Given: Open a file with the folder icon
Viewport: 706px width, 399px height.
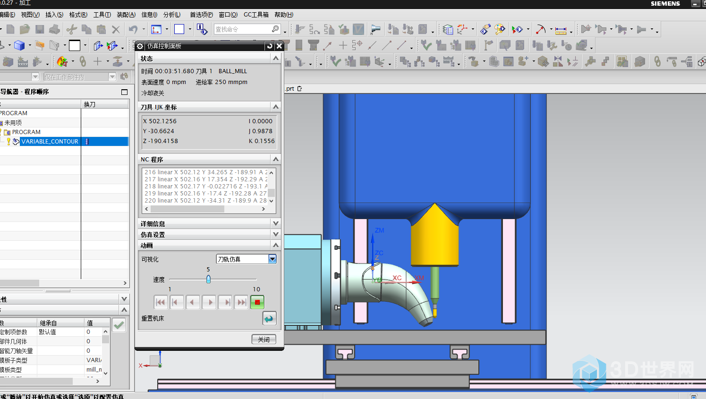Looking at the screenshot, I should [x=25, y=29].
